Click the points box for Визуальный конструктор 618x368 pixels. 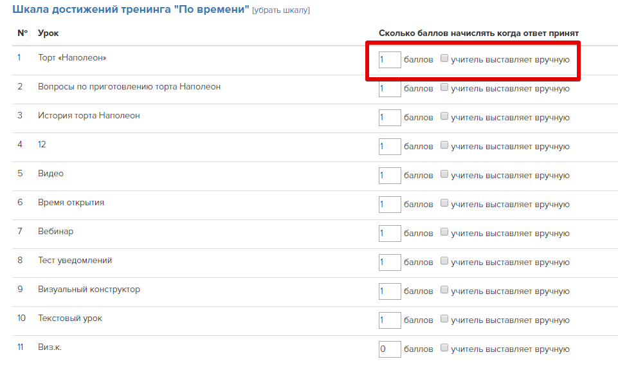click(x=390, y=291)
